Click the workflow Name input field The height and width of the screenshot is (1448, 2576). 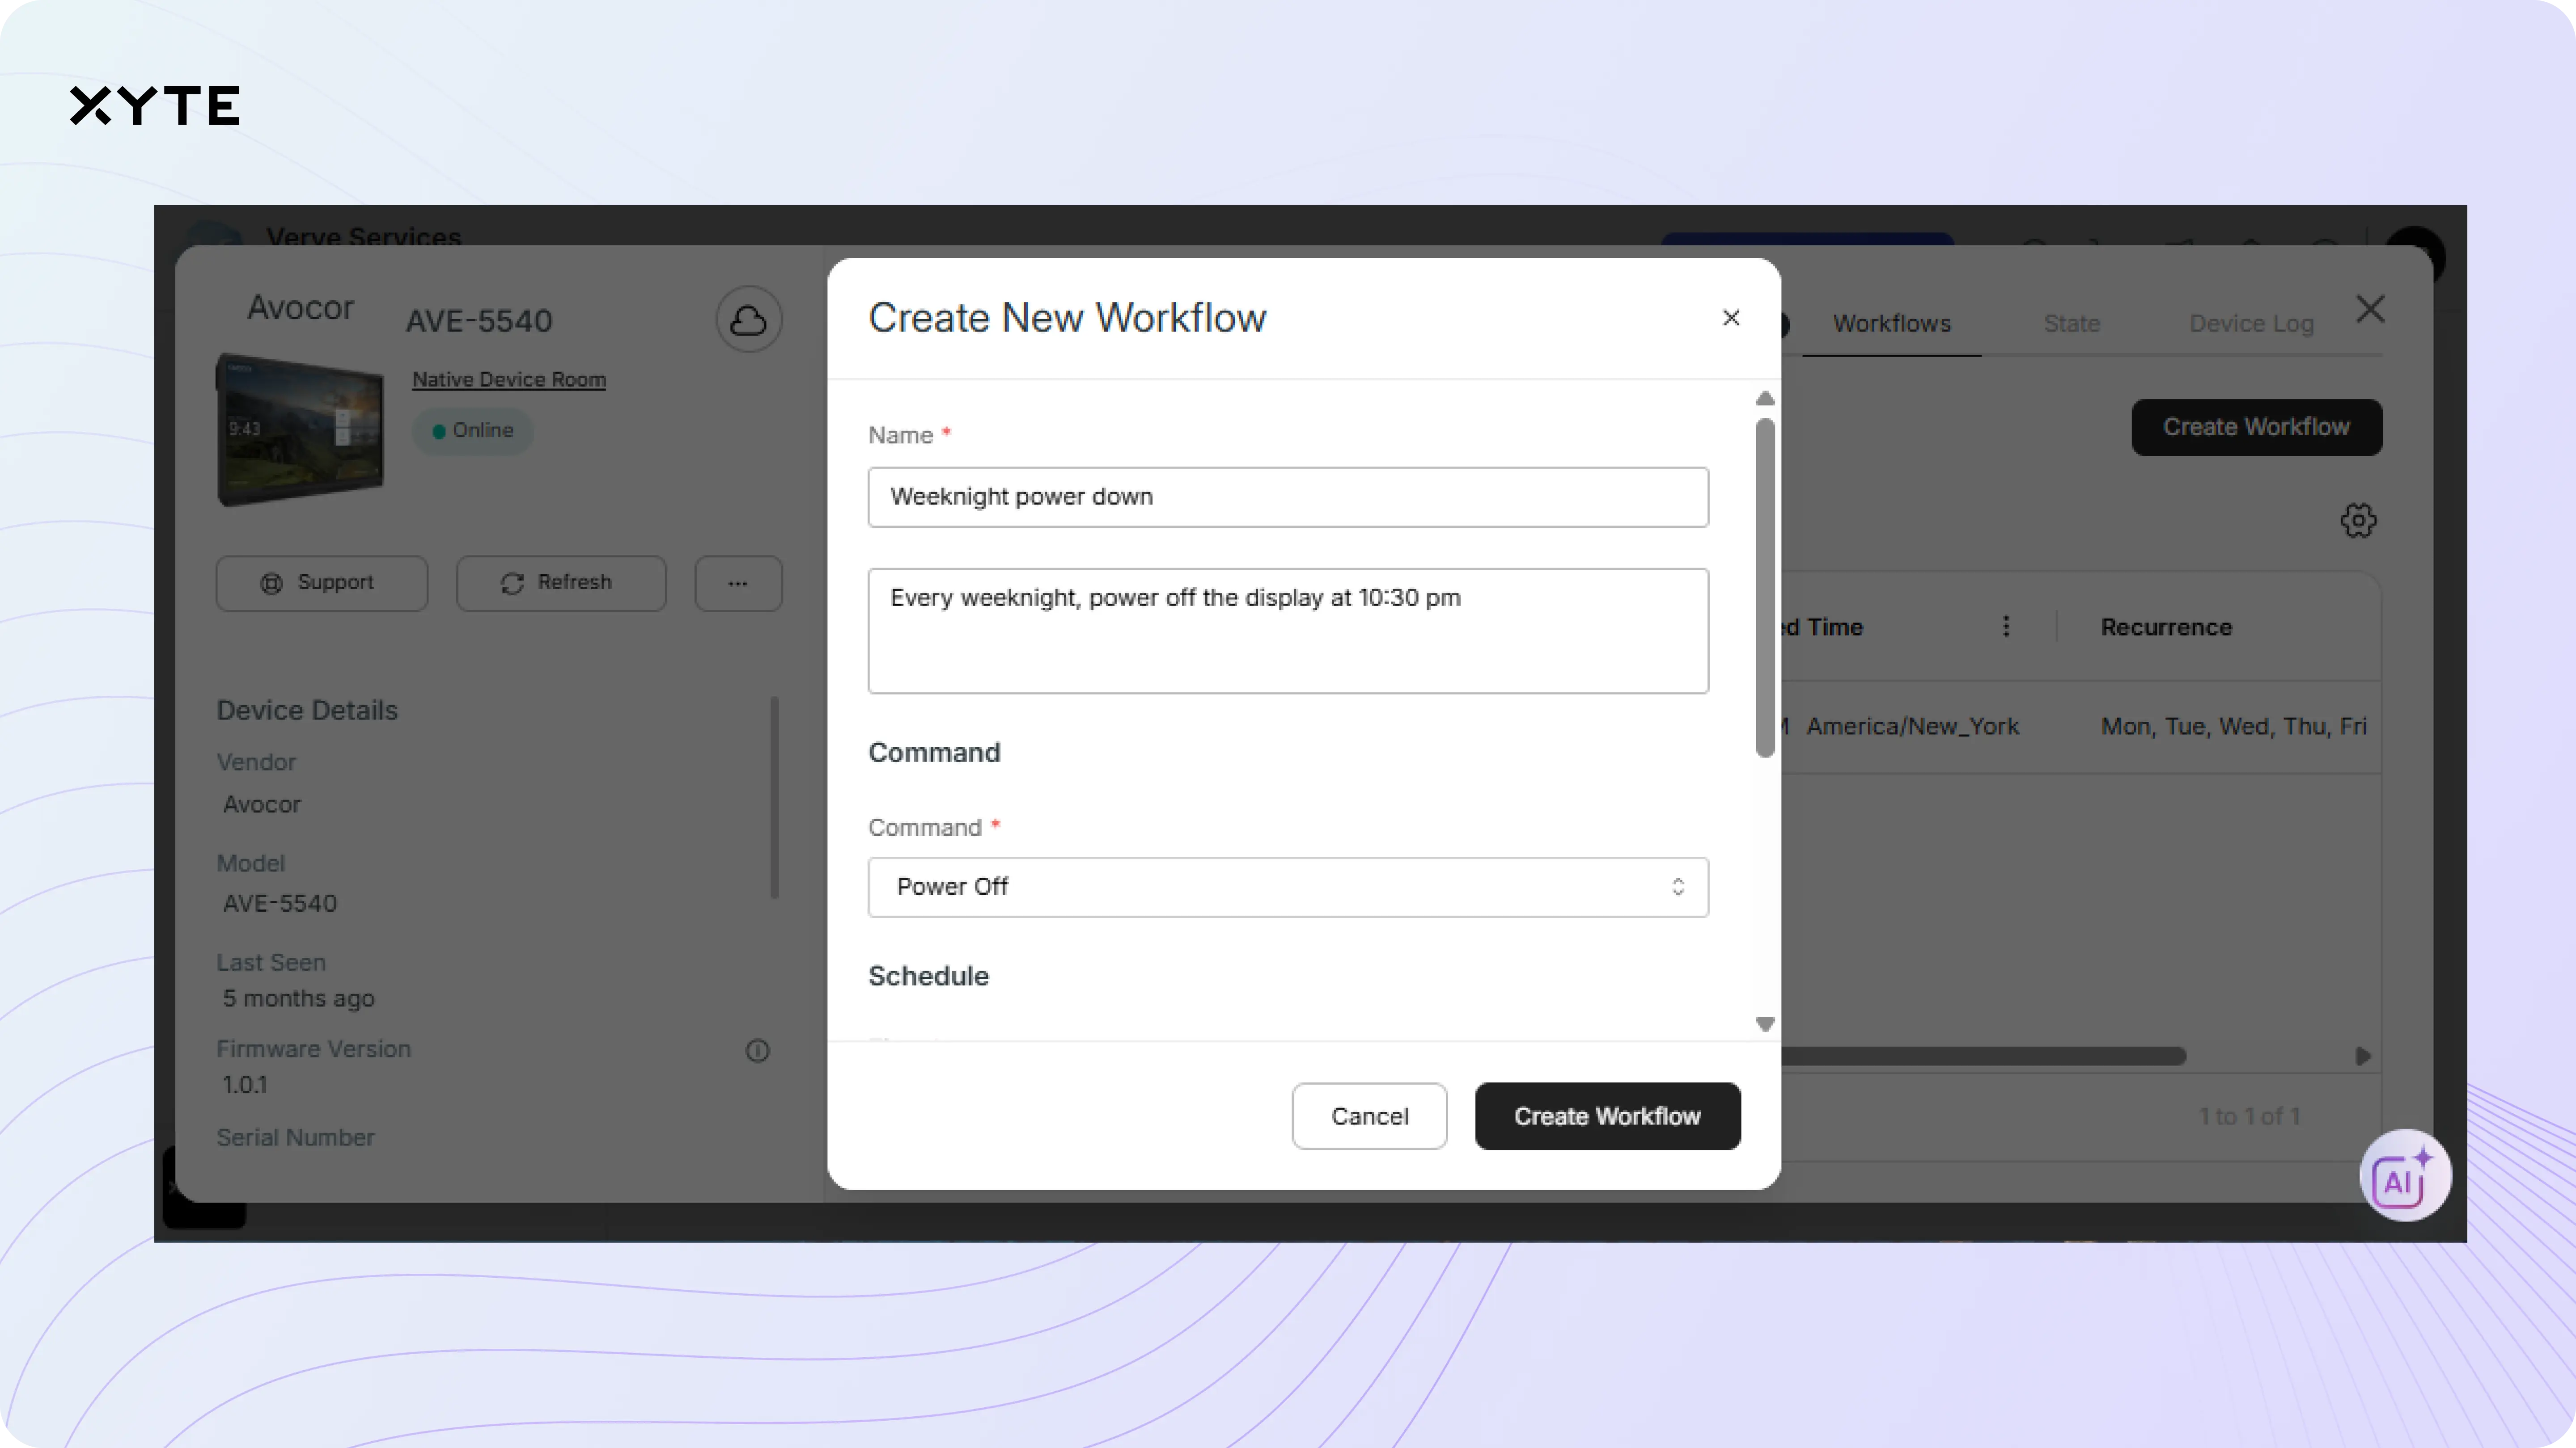[1287, 497]
